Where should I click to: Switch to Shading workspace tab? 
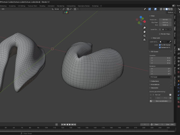pyautogui.click(x=42, y=6)
